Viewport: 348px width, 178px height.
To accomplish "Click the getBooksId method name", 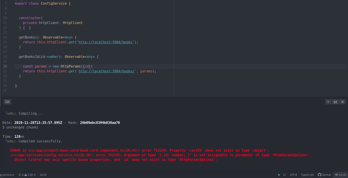I will [29, 57].
